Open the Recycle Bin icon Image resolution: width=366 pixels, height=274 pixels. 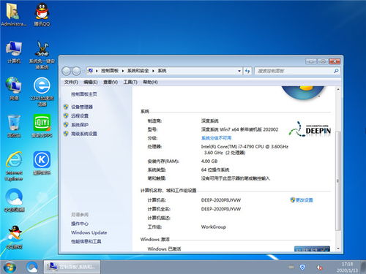point(14,126)
